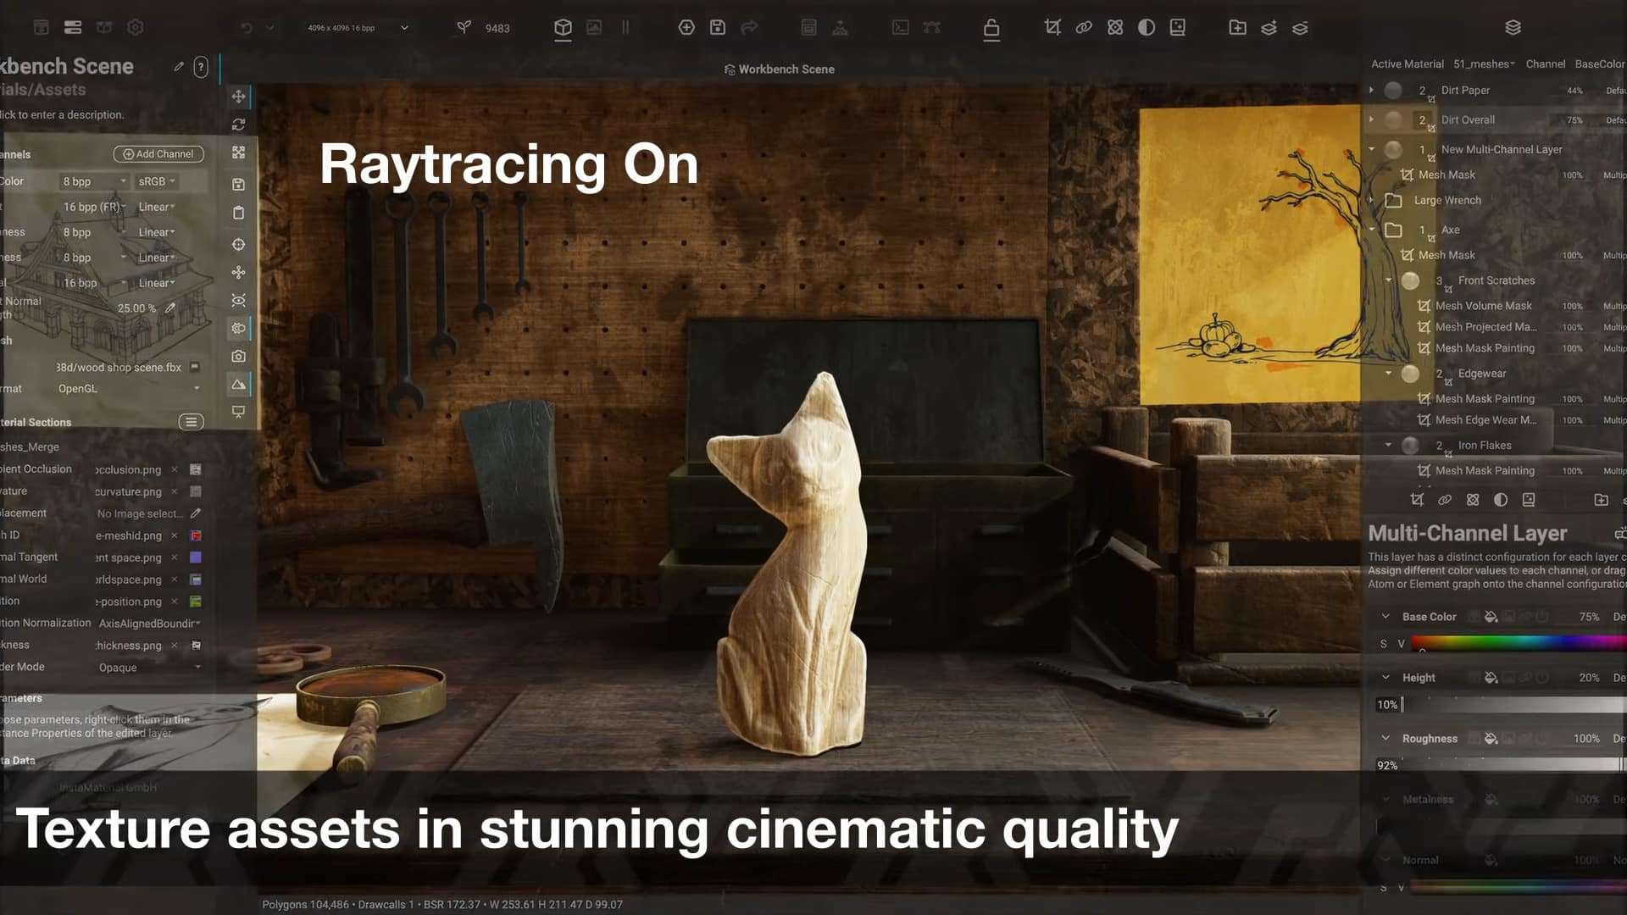Toggle the pause button in the top toolbar
Image resolution: width=1627 pixels, height=915 pixels.
click(x=625, y=27)
